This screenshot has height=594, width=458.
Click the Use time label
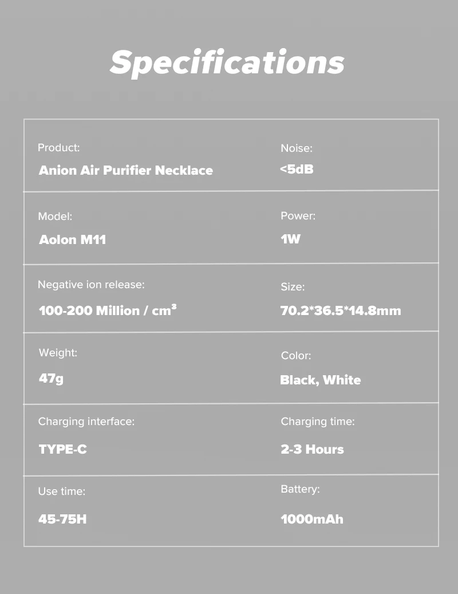[62, 491]
